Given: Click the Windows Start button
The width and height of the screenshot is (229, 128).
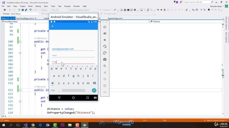Looking at the screenshot, I should (x=3, y=125).
